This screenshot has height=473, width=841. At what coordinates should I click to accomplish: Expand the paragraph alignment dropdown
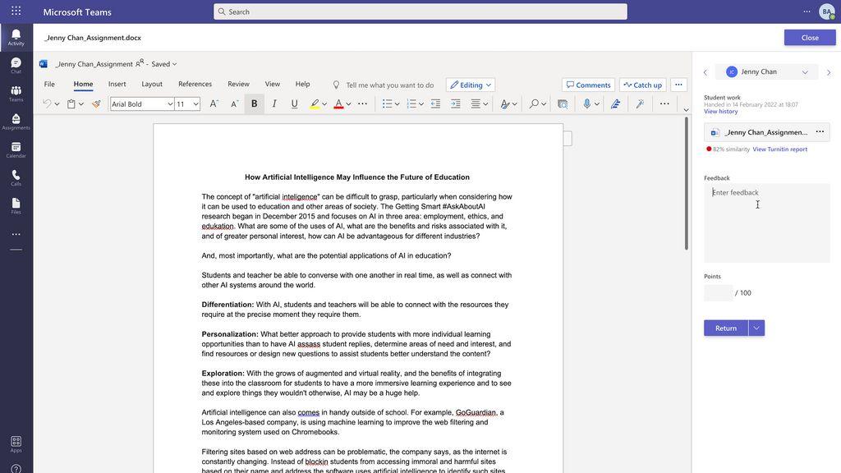485,104
